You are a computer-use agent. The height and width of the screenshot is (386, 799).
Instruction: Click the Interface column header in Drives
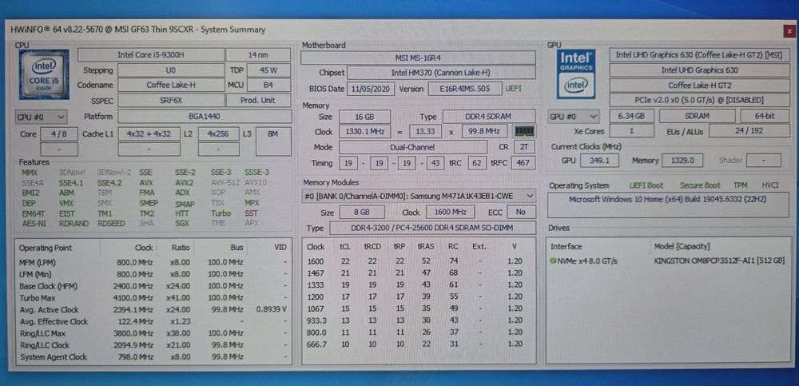(566, 247)
